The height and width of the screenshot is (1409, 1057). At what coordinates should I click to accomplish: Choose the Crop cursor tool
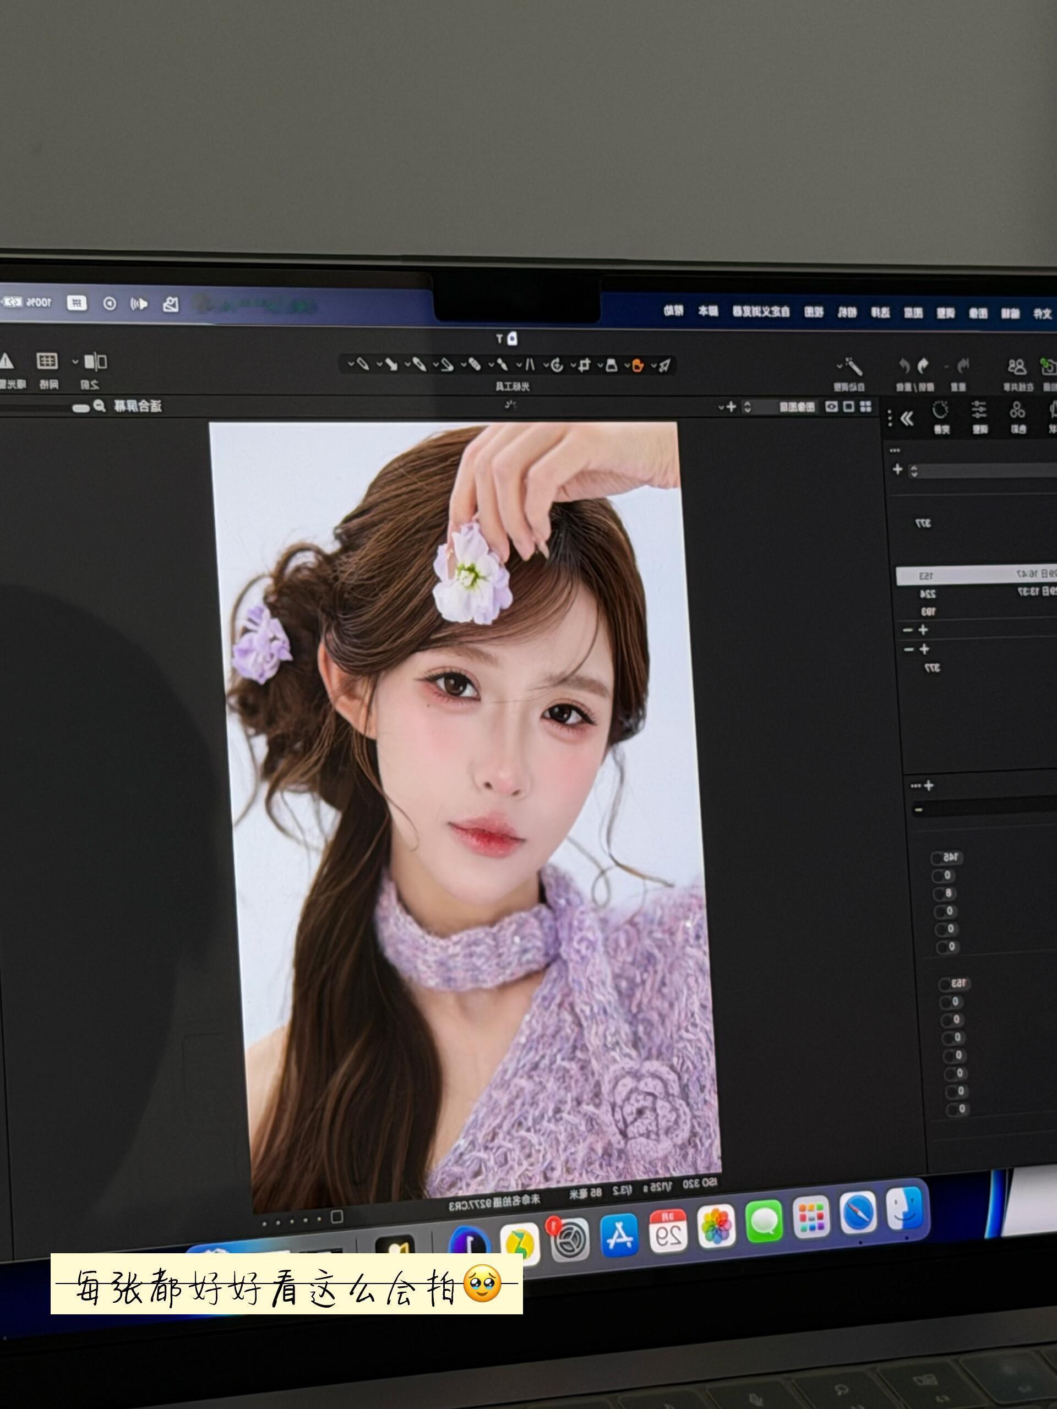(x=584, y=365)
